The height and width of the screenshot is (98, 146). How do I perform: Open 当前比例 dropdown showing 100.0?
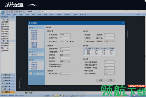coord(65,35)
